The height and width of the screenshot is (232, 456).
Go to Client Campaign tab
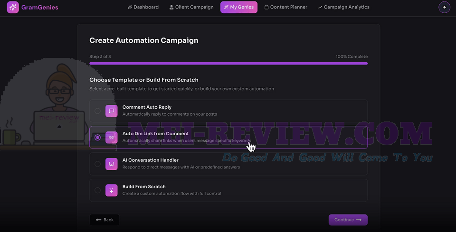coord(191,7)
